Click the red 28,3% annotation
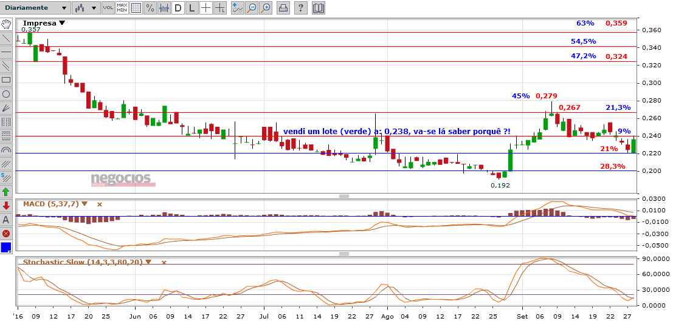 [x=612, y=166]
